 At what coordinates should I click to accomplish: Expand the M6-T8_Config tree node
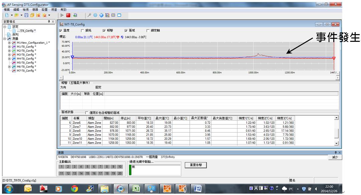9,67
